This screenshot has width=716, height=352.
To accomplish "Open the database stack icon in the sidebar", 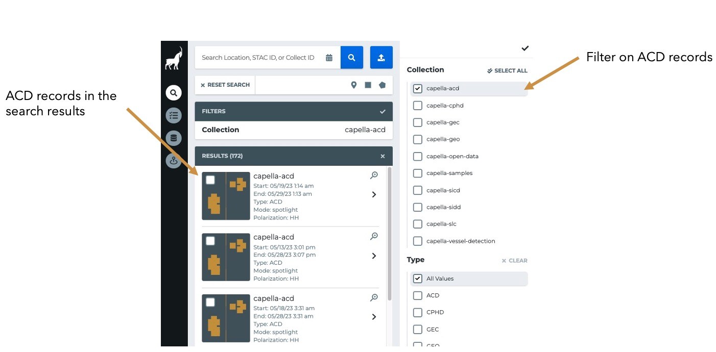I will pyautogui.click(x=174, y=138).
